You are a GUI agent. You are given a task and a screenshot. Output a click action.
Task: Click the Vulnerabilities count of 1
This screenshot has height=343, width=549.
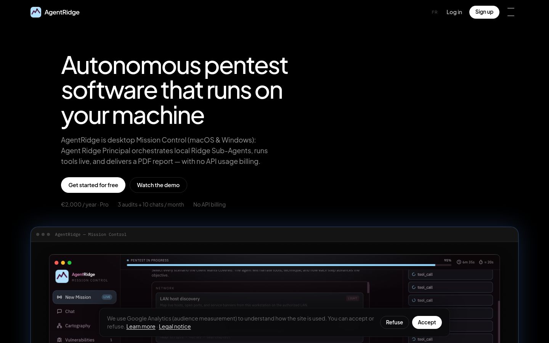111,340
